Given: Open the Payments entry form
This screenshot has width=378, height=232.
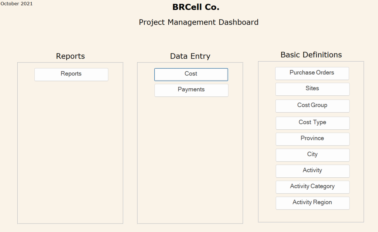Looking at the screenshot, I should [x=191, y=90].
